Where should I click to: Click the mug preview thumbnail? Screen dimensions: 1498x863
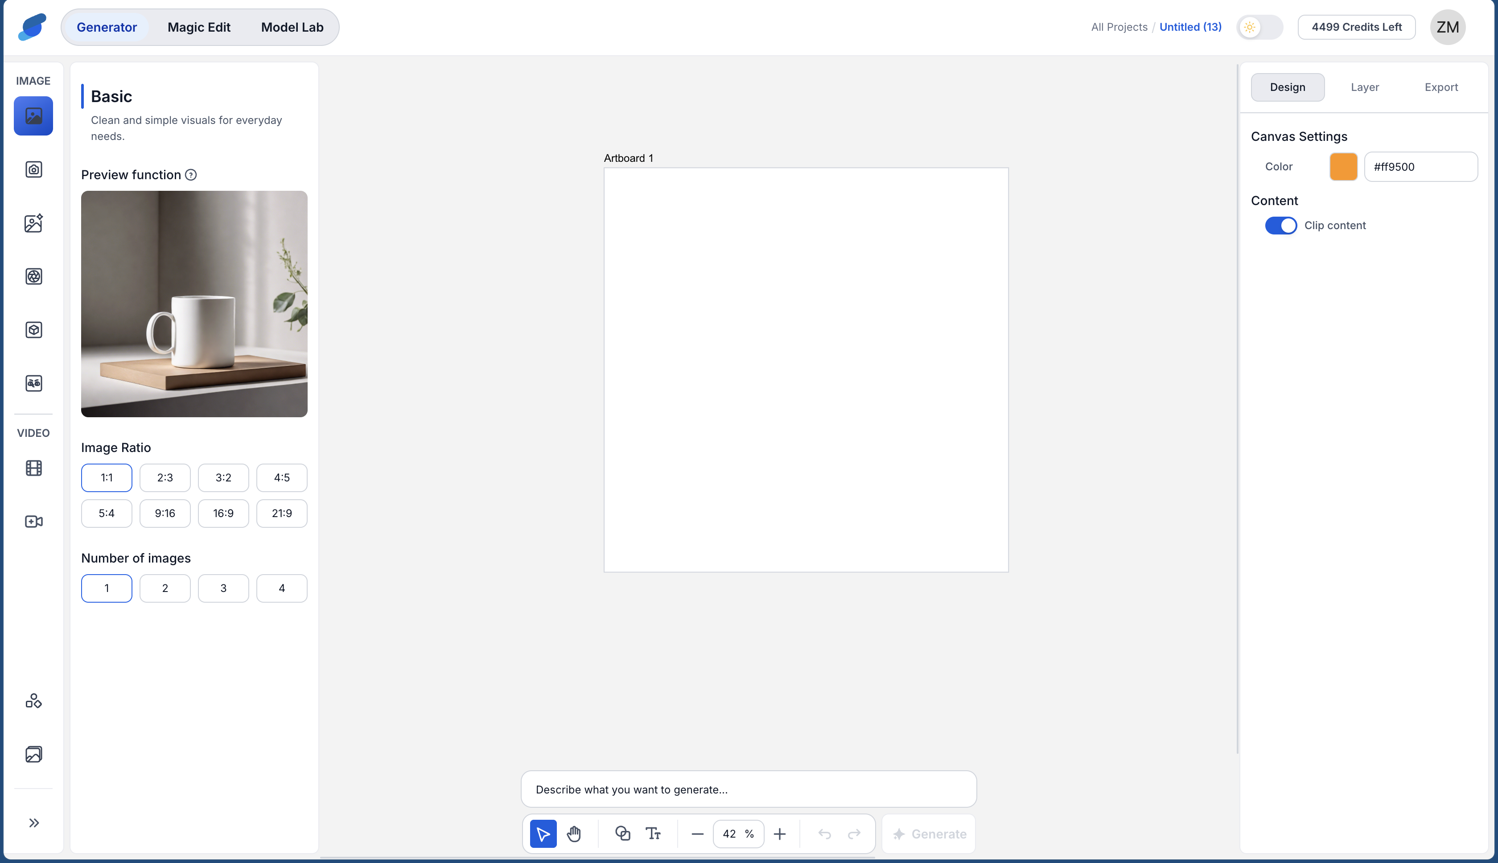[194, 304]
